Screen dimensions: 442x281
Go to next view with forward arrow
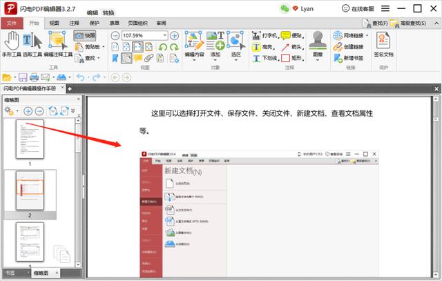(x=126, y=77)
